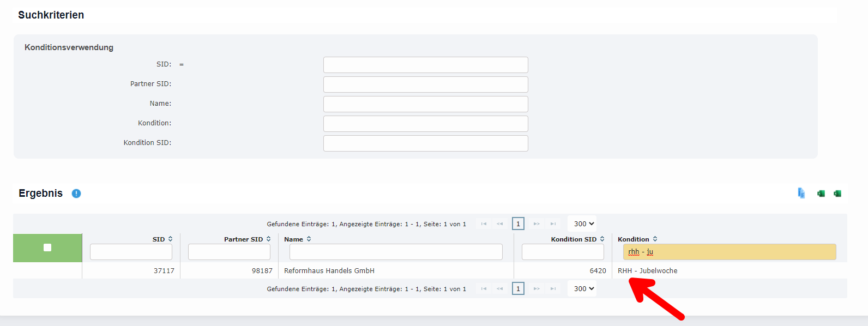The width and height of the screenshot is (868, 326).
Task: Click the Kondition SID column filter box
Action: point(562,252)
